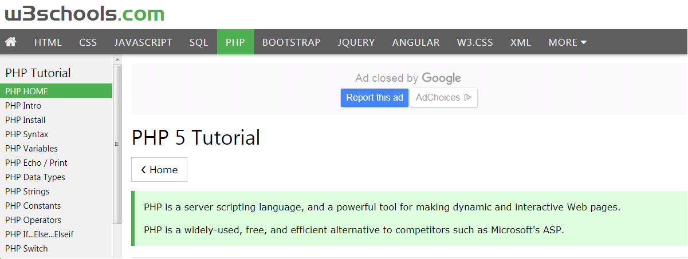The image size is (688, 259).
Task: Open the MORE dropdown menu
Action: 567,42
